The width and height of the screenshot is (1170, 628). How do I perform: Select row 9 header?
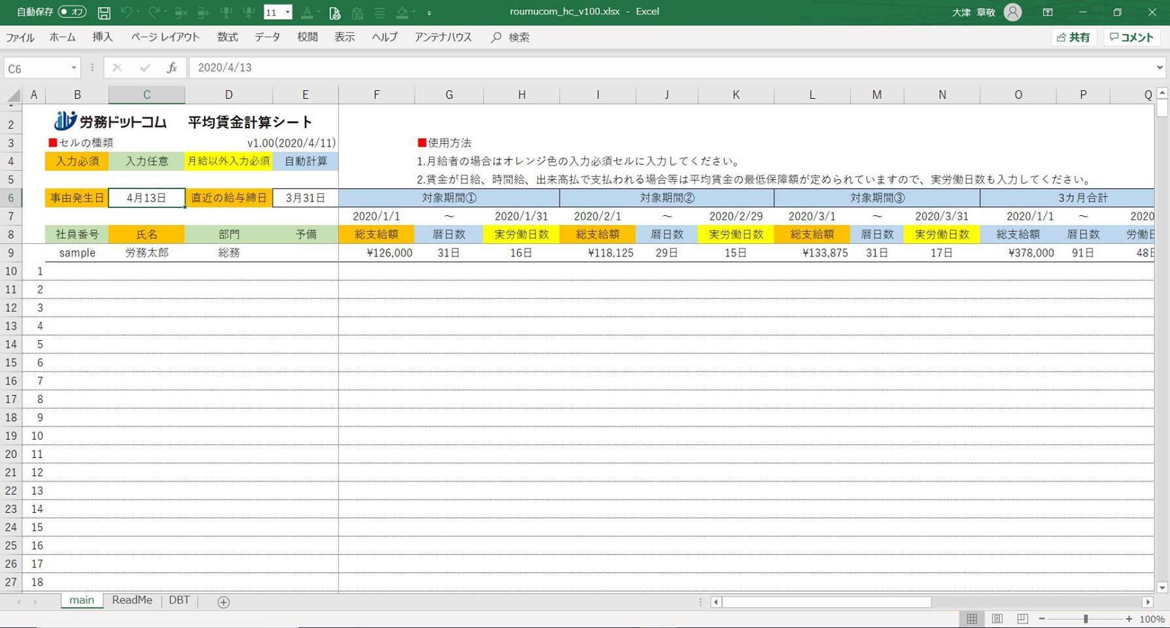pyautogui.click(x=11, y=253)
